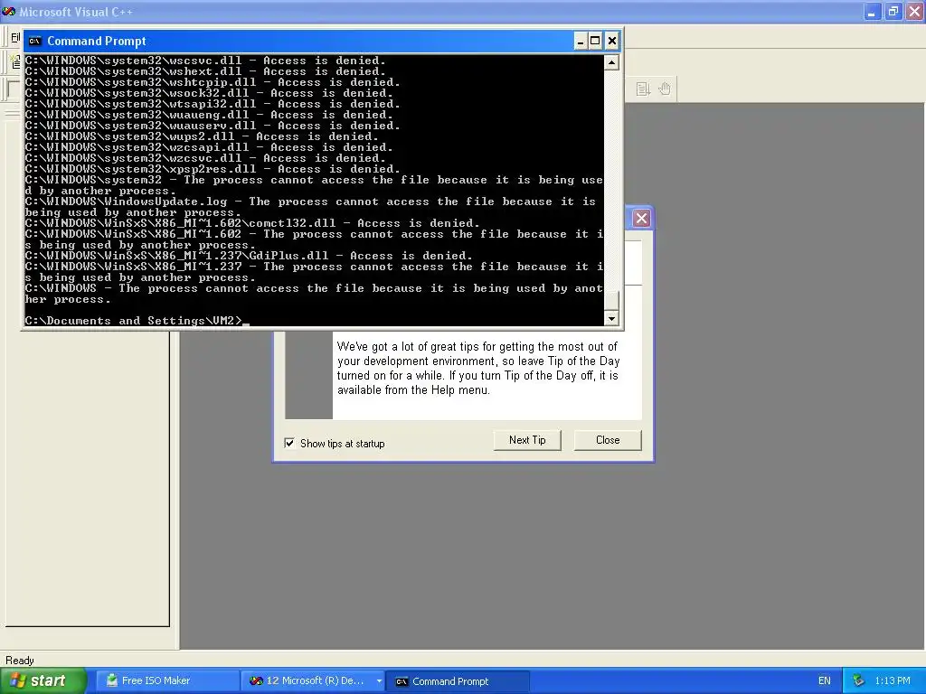Click the xpsp2res.dll Access is denied line
The height and width of the screenshot is (694, 926).
(x=213, y=169)
